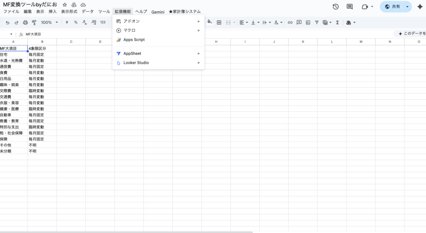Open the comments panel icon

(x=349, y=7)
